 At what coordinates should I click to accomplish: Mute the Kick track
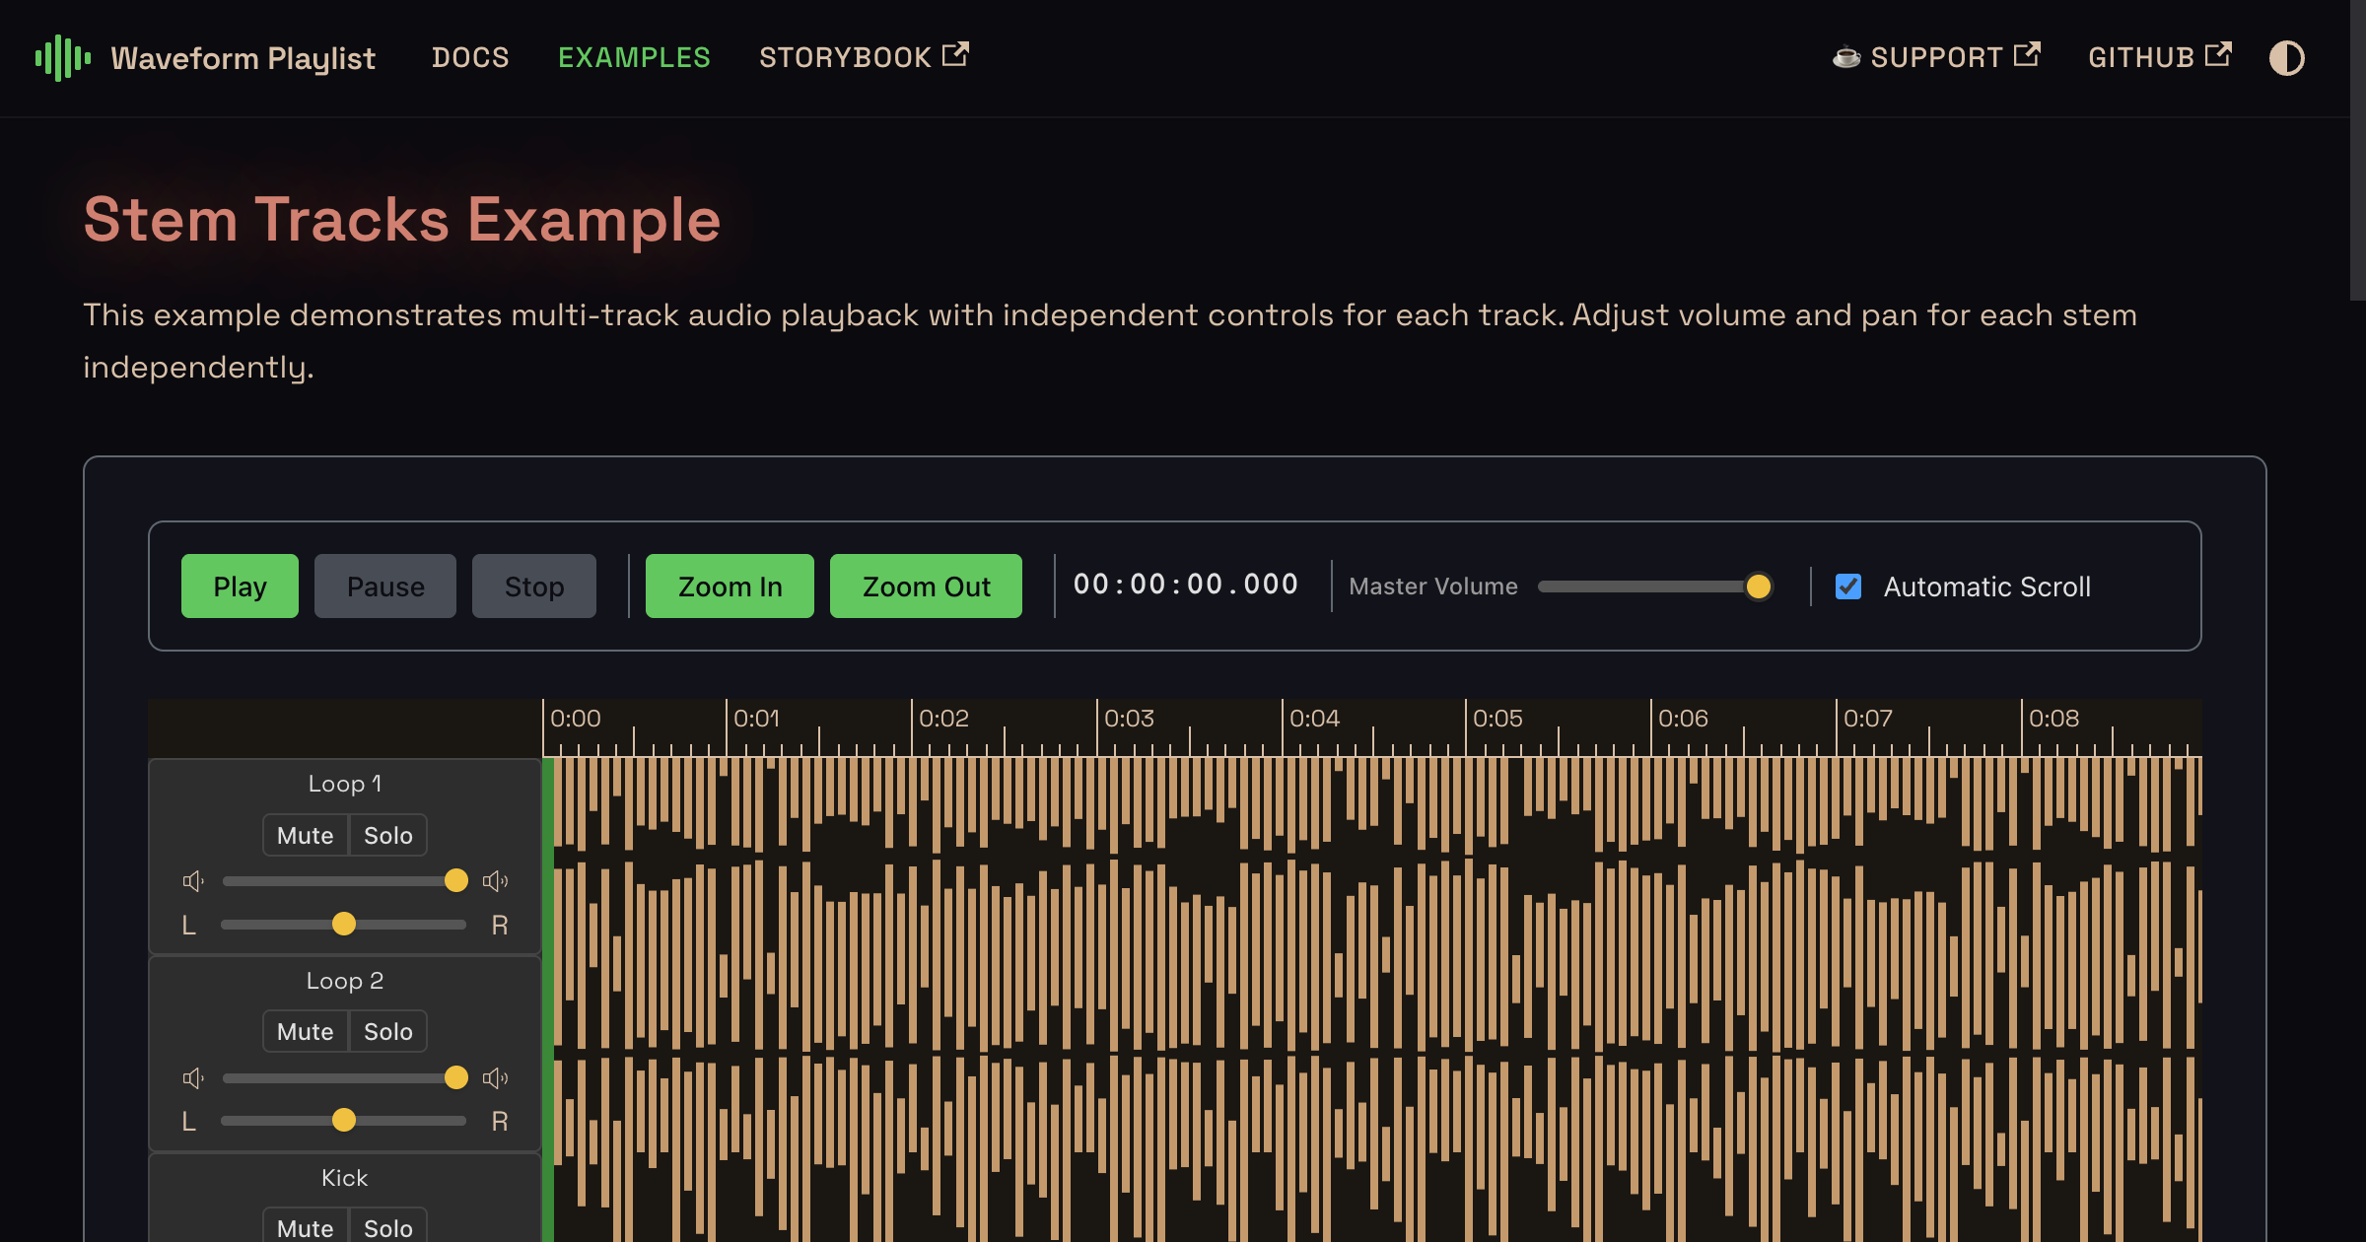[x=305, y=1227]
